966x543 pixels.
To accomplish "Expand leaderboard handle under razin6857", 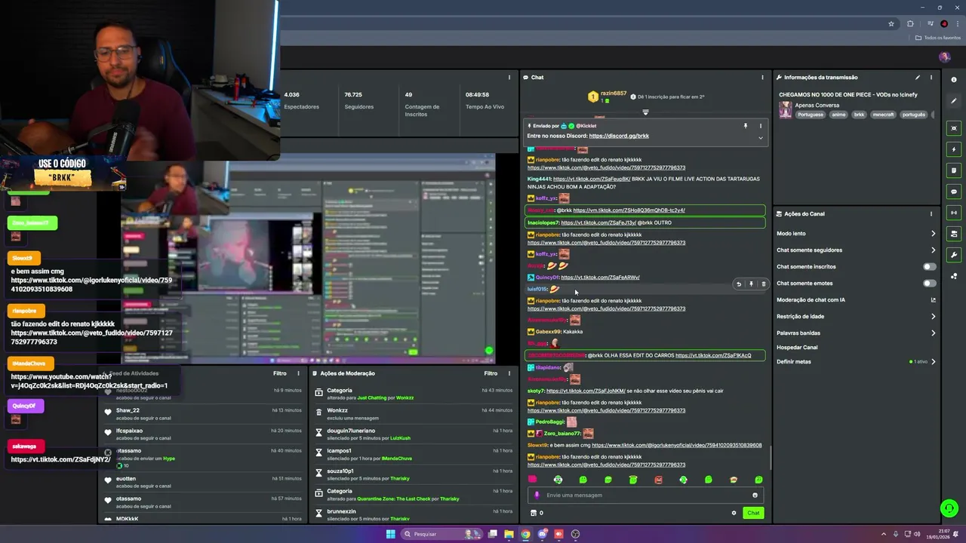I will click(645, 112).
